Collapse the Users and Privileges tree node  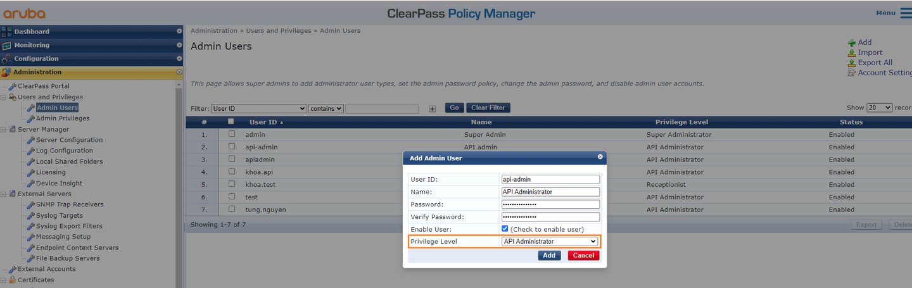click(3, 97)
